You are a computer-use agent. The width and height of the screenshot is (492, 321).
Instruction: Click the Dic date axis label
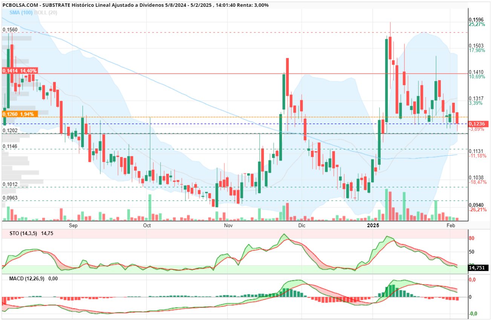click(x=302, y=225)
